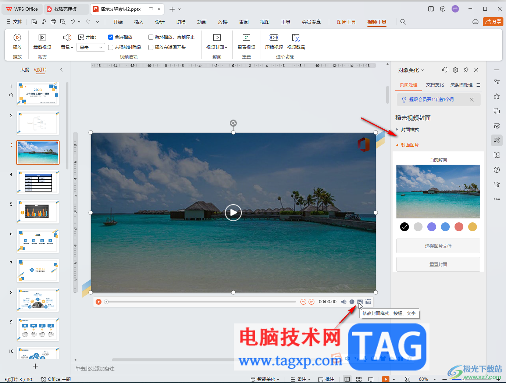The height and width of the screenshot is (383, 506).
Task: Select the Compress Video tool
Action: (274, 41)
